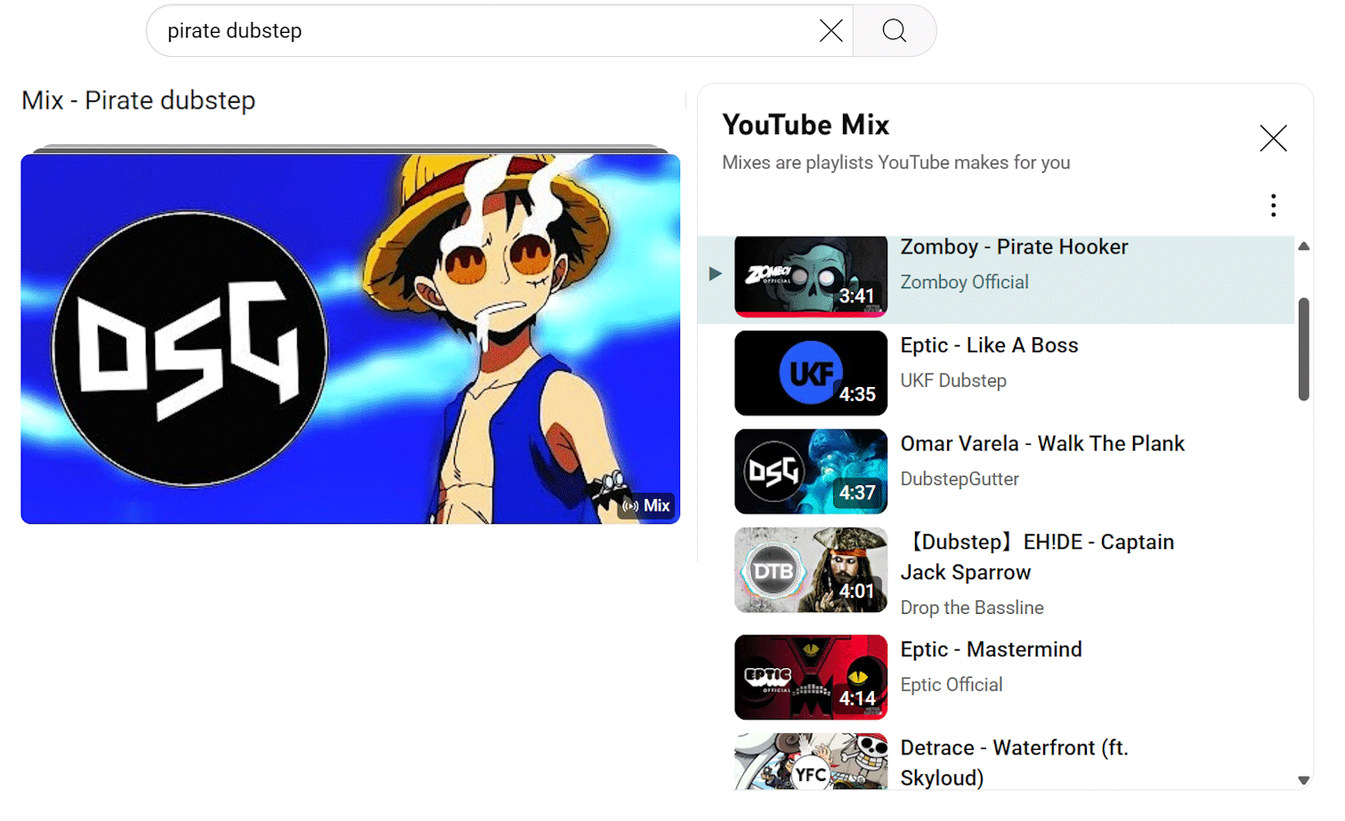Click the now-playing arrow beside Zomboy track

[x=715, y=274]
